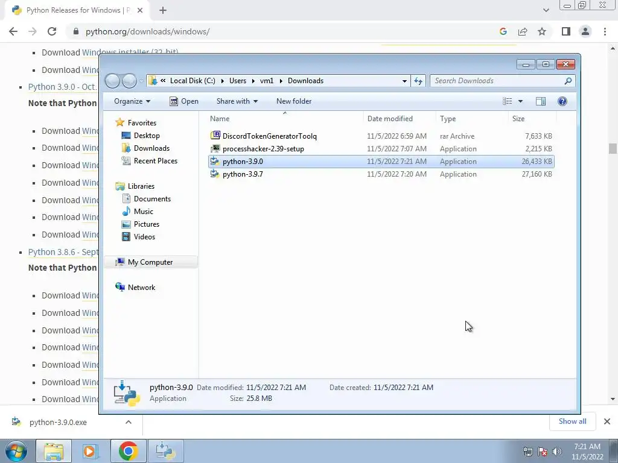Close the Chrome downloads bar

click(x=607, y=421)
